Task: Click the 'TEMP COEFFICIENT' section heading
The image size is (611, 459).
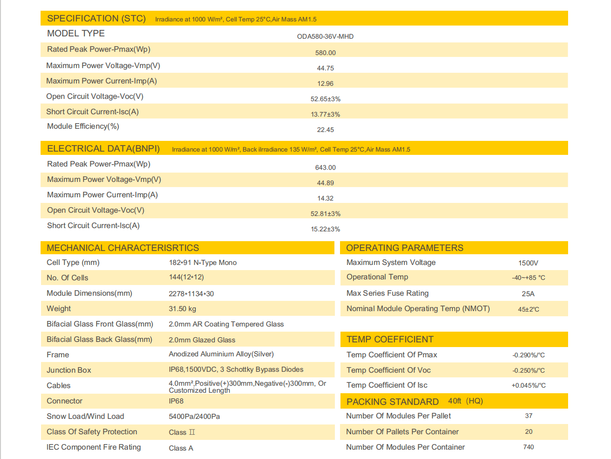Action: [390, 340]
